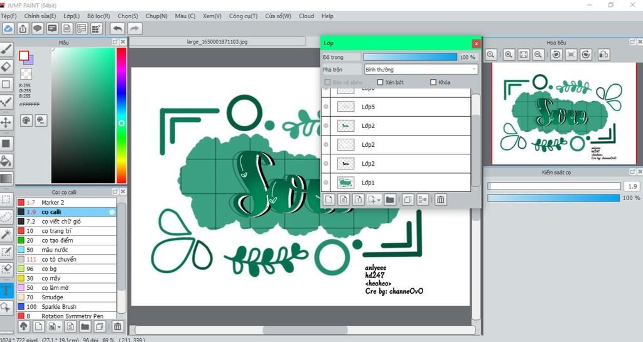Click the background lavender color swatch

pos(29,61)
